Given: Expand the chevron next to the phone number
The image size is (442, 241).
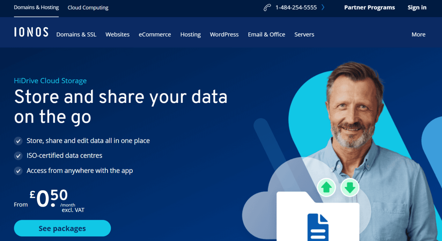Looking at the screenshot, I should [323, 7].
